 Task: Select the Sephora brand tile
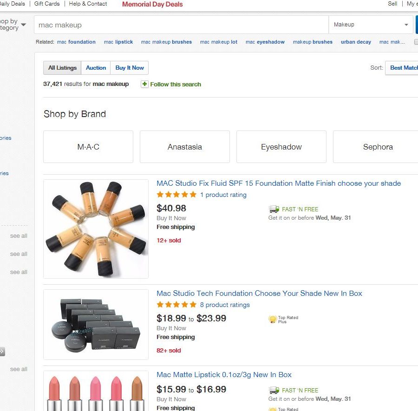point(377,147)
